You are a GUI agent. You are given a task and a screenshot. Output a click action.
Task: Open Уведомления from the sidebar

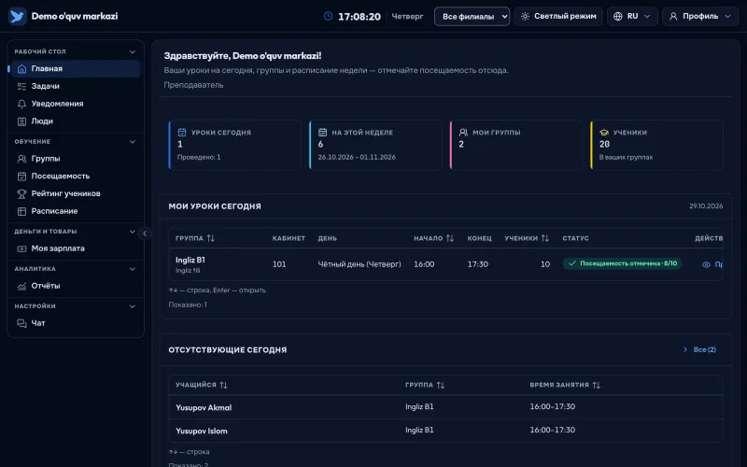tap(76, 104)
